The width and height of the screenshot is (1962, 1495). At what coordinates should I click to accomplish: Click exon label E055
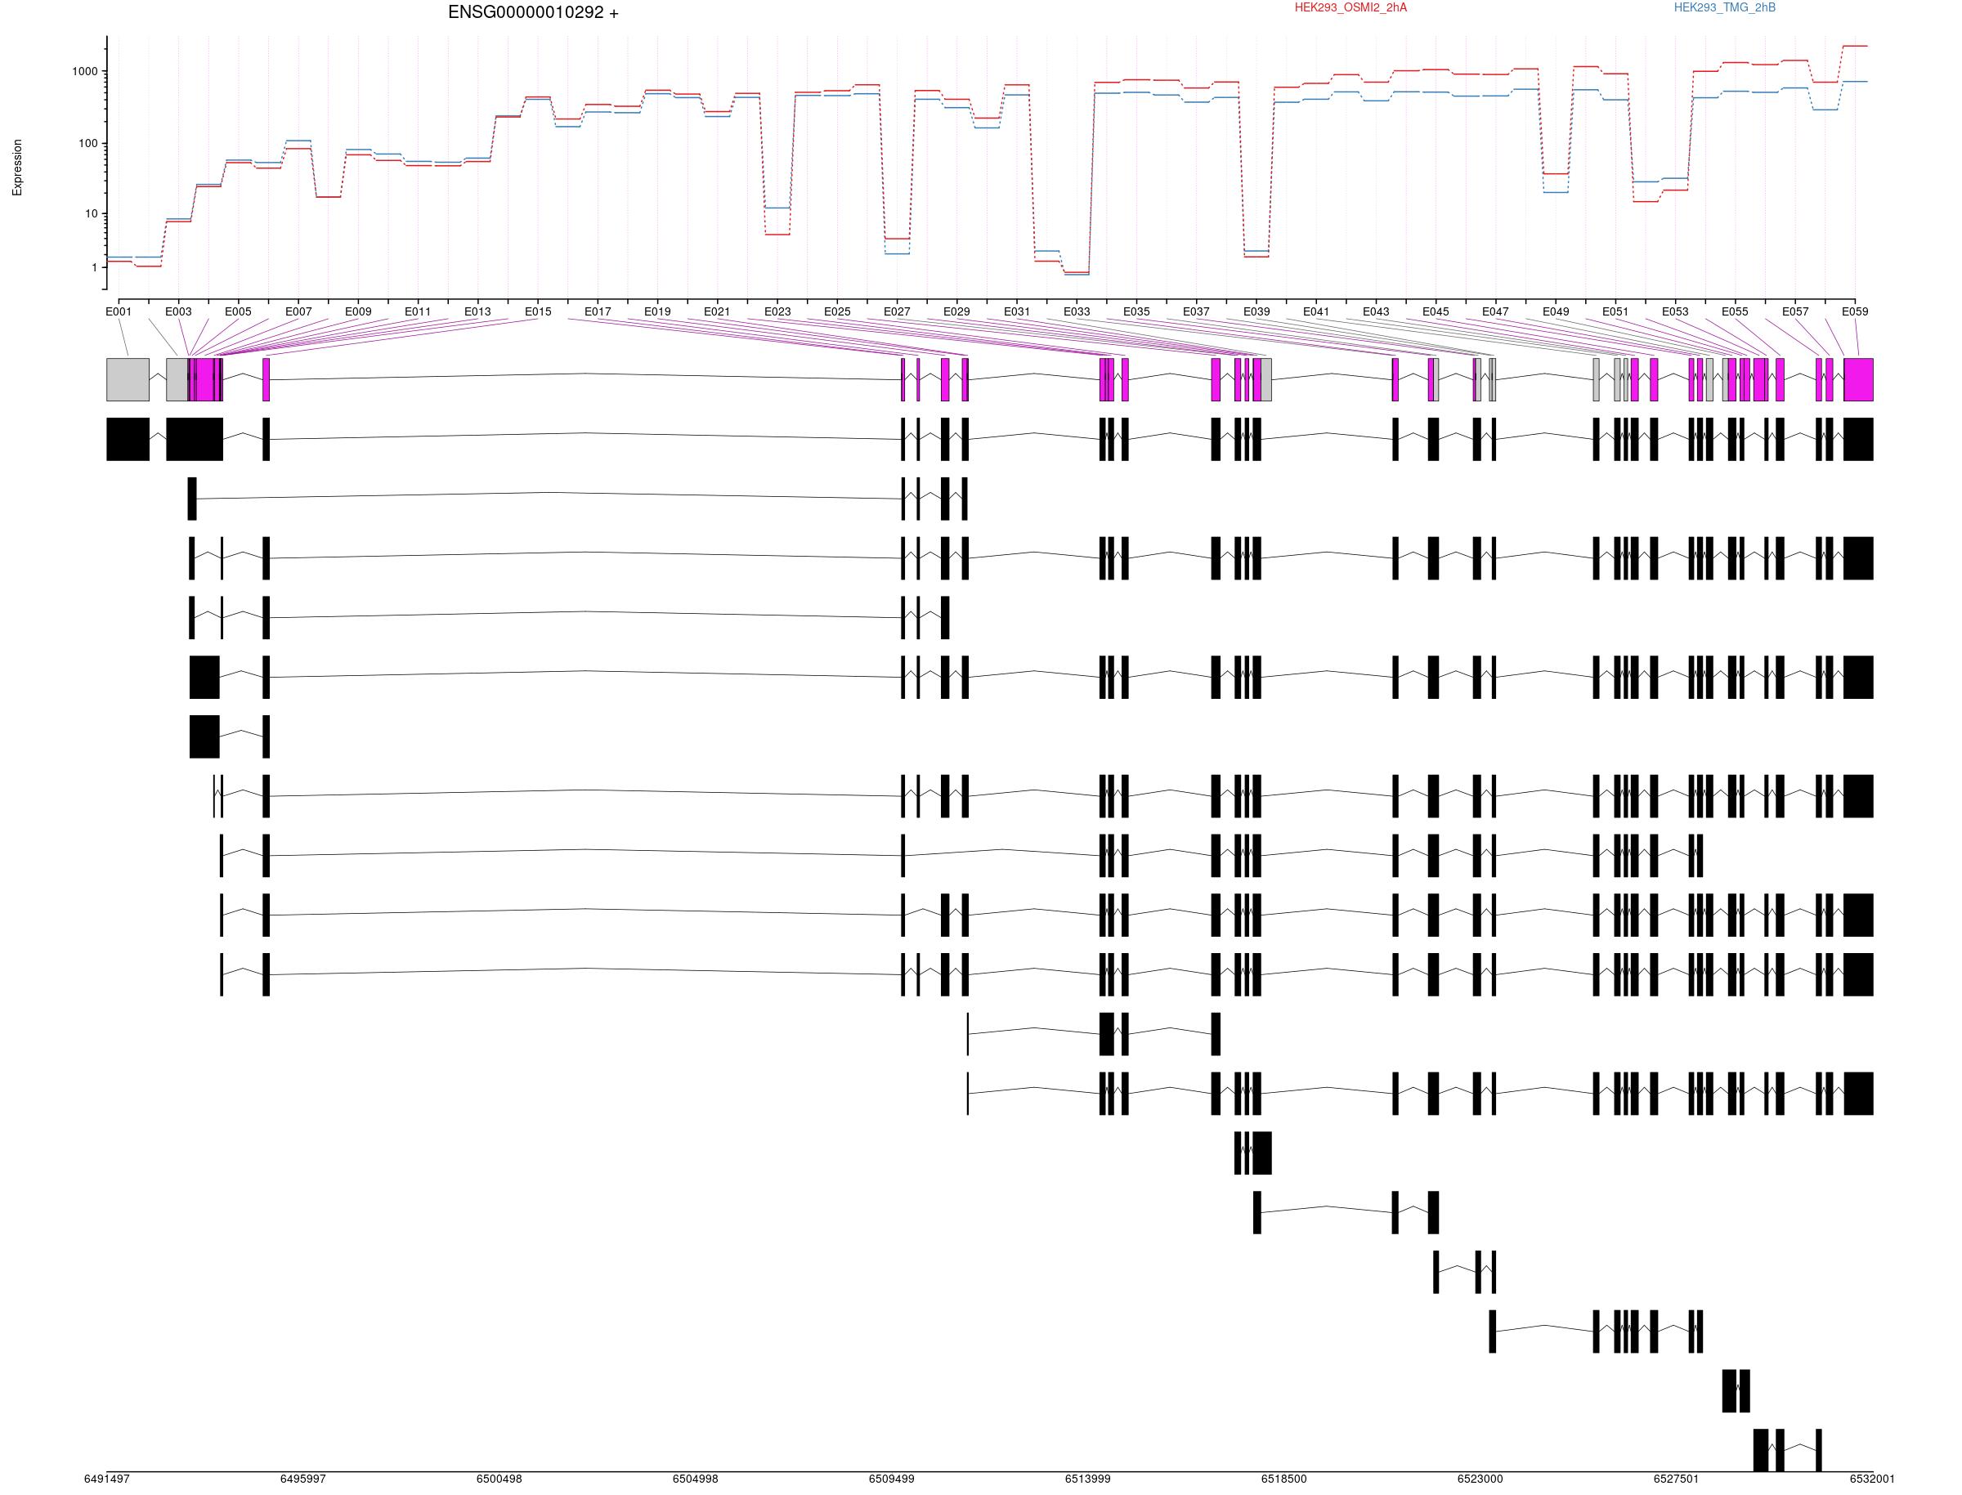tap(1734, 311)
